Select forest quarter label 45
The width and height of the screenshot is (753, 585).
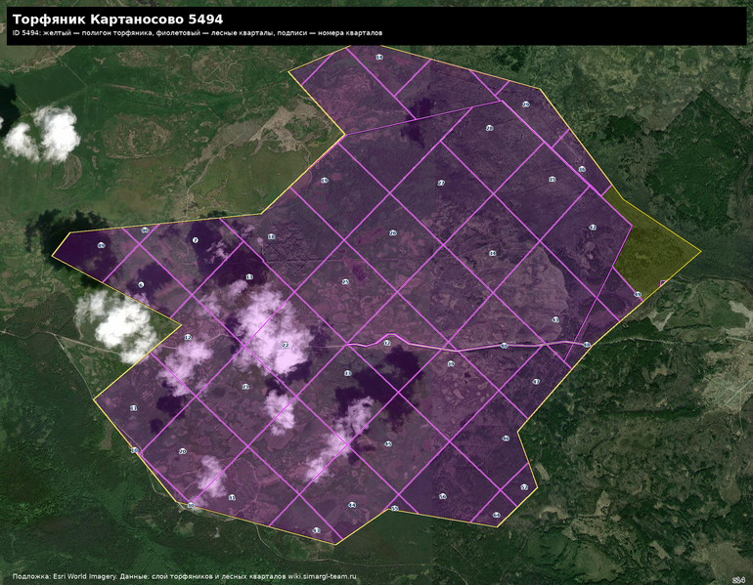point(388,444)
